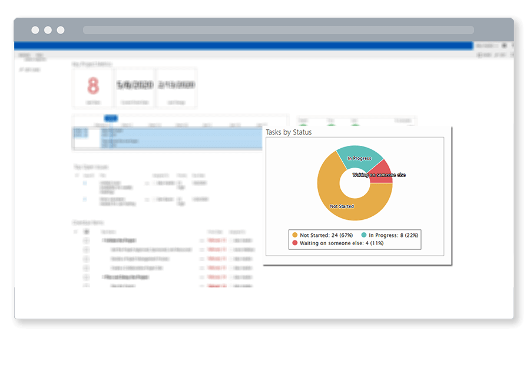Open the first menu item below the blue bar
This screenshot has width=530, height=368.
point(24,55)
